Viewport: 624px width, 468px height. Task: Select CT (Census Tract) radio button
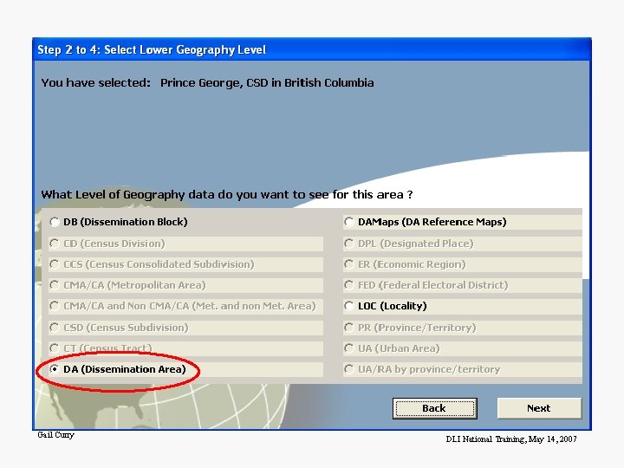pyautogui.click(x=55, y=348)
